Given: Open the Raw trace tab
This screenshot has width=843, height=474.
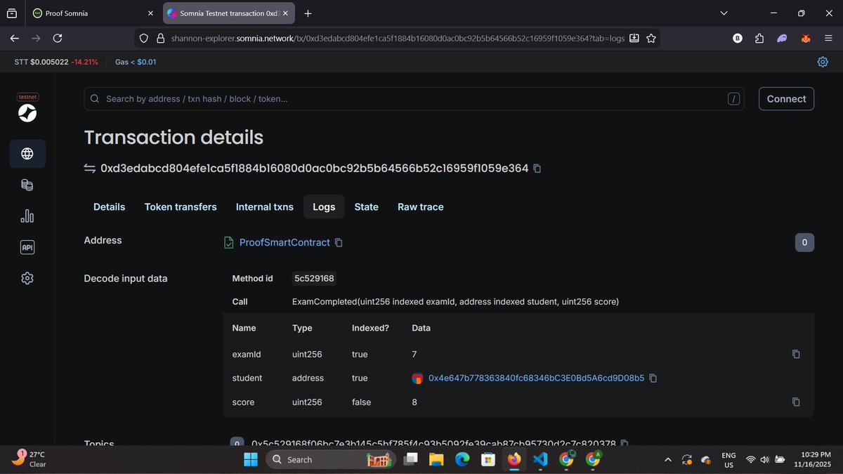Looking at the screenshot, I should click(420, 206).
